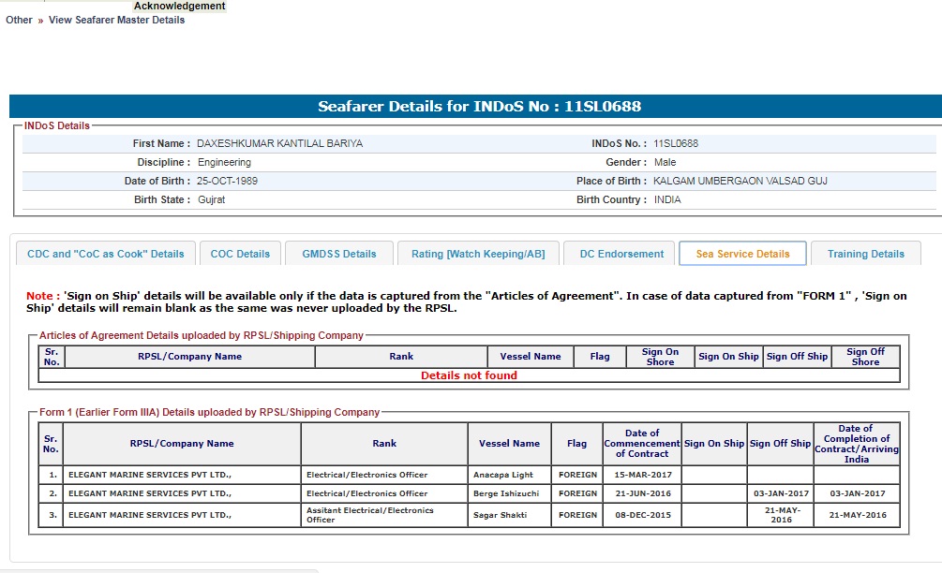
Task: Open the CDC and "CoC as Cook" Details tab
Action: click(x=106, y=254)
